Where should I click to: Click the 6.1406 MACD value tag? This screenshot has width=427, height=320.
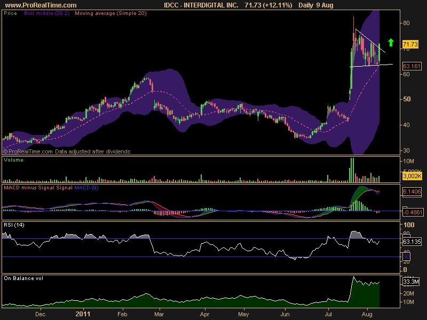[412, 191]
